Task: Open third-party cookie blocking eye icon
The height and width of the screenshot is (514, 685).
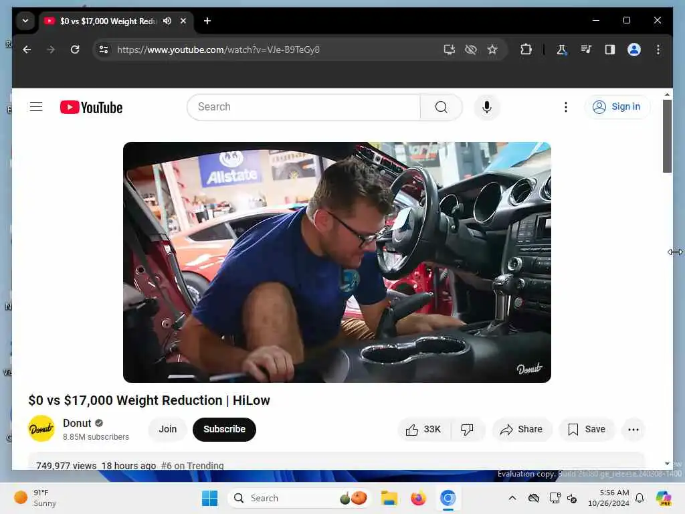Action: [470, 50]
